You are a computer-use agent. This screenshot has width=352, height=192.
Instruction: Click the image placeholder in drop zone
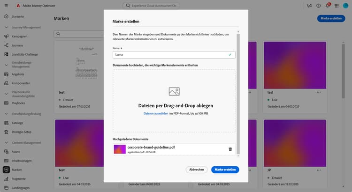tap(174, 91)
